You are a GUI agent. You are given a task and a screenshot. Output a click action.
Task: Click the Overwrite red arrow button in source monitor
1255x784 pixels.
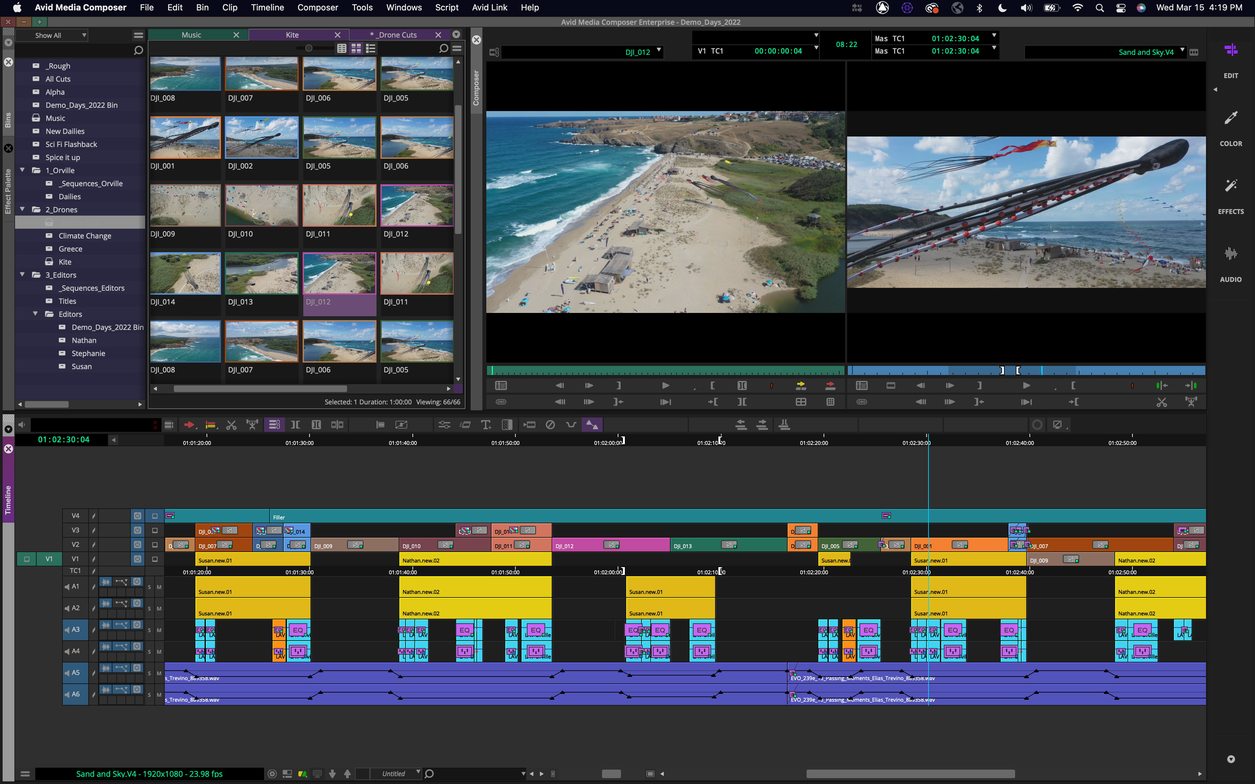830,385
